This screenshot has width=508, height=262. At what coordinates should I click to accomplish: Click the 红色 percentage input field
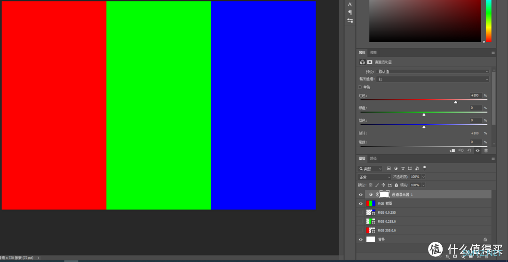tap(476, 96)
